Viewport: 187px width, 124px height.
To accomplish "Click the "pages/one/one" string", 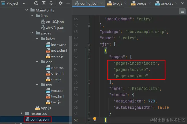I will (131, 76).
